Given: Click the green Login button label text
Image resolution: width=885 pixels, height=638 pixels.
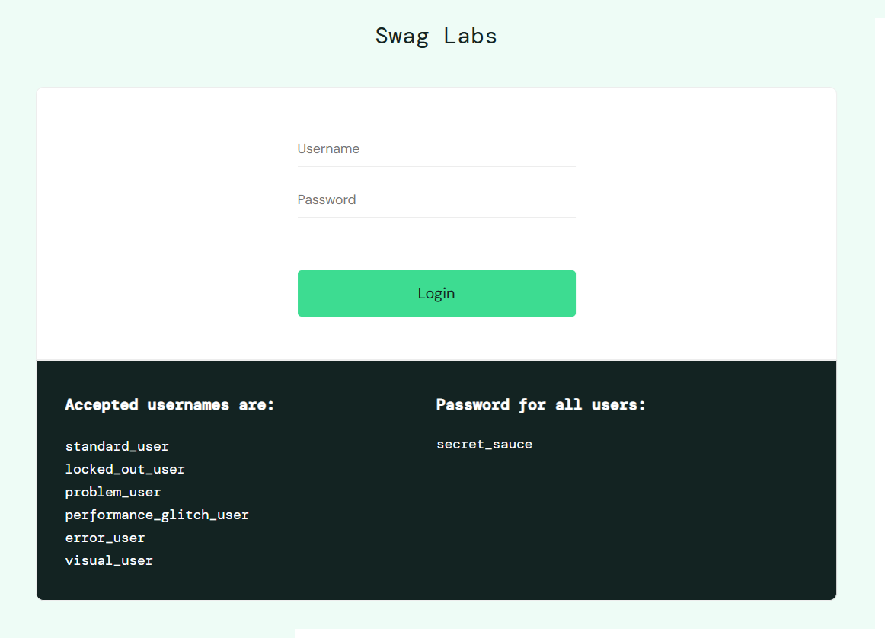Looking at the screenshot, I should click(436, 293).
